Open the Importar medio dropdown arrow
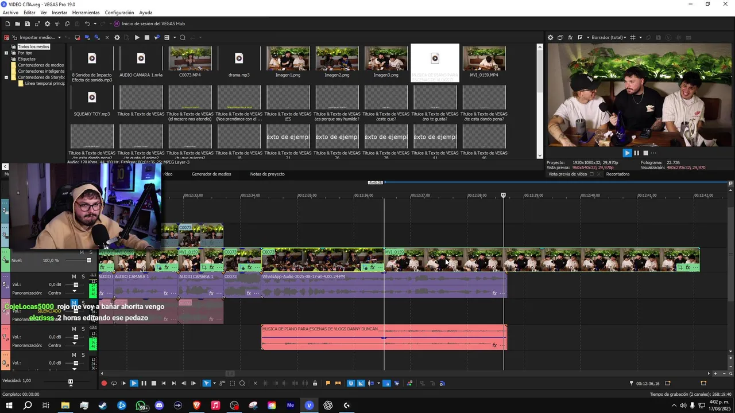 (59, 37)
